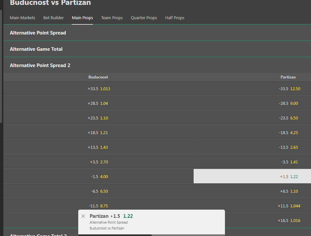This screenshot has width=311, height=236.
Task: Remove Partizan +1.5 selection with X icon
Action: 83,216
